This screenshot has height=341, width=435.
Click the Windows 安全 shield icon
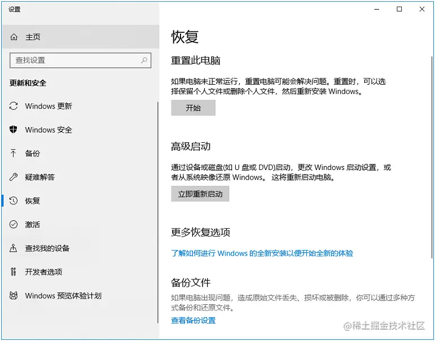(x=14, y=129)
